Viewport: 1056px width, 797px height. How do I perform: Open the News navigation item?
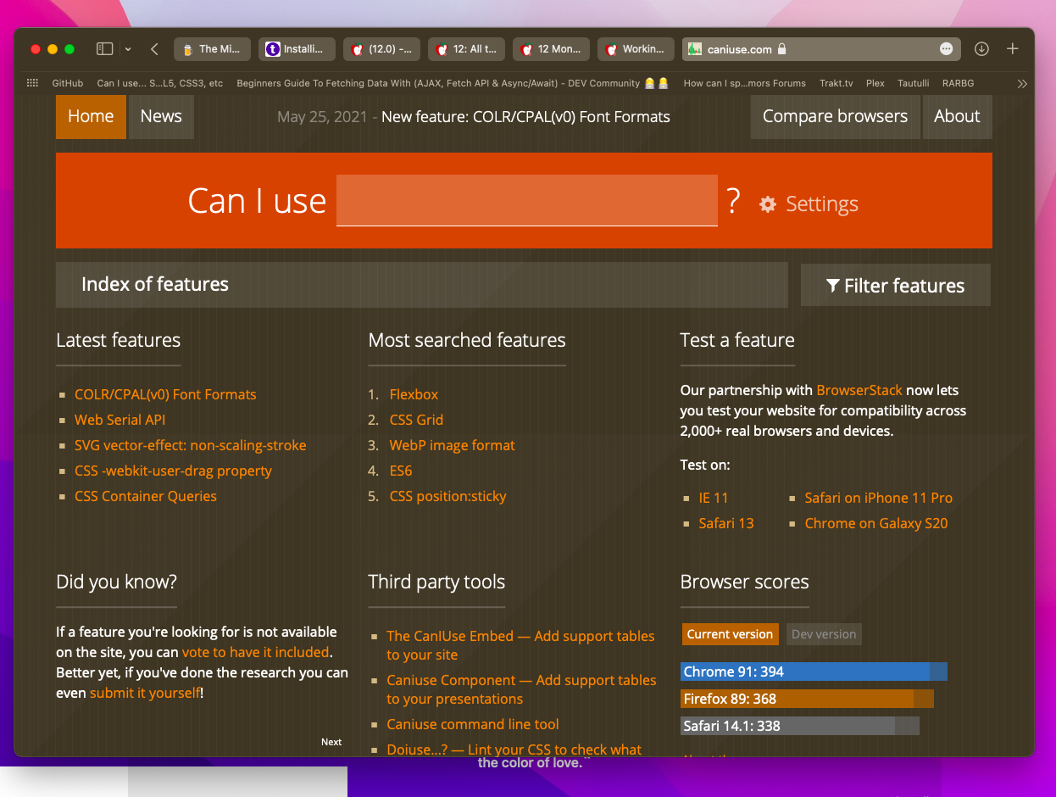(161, 116)
